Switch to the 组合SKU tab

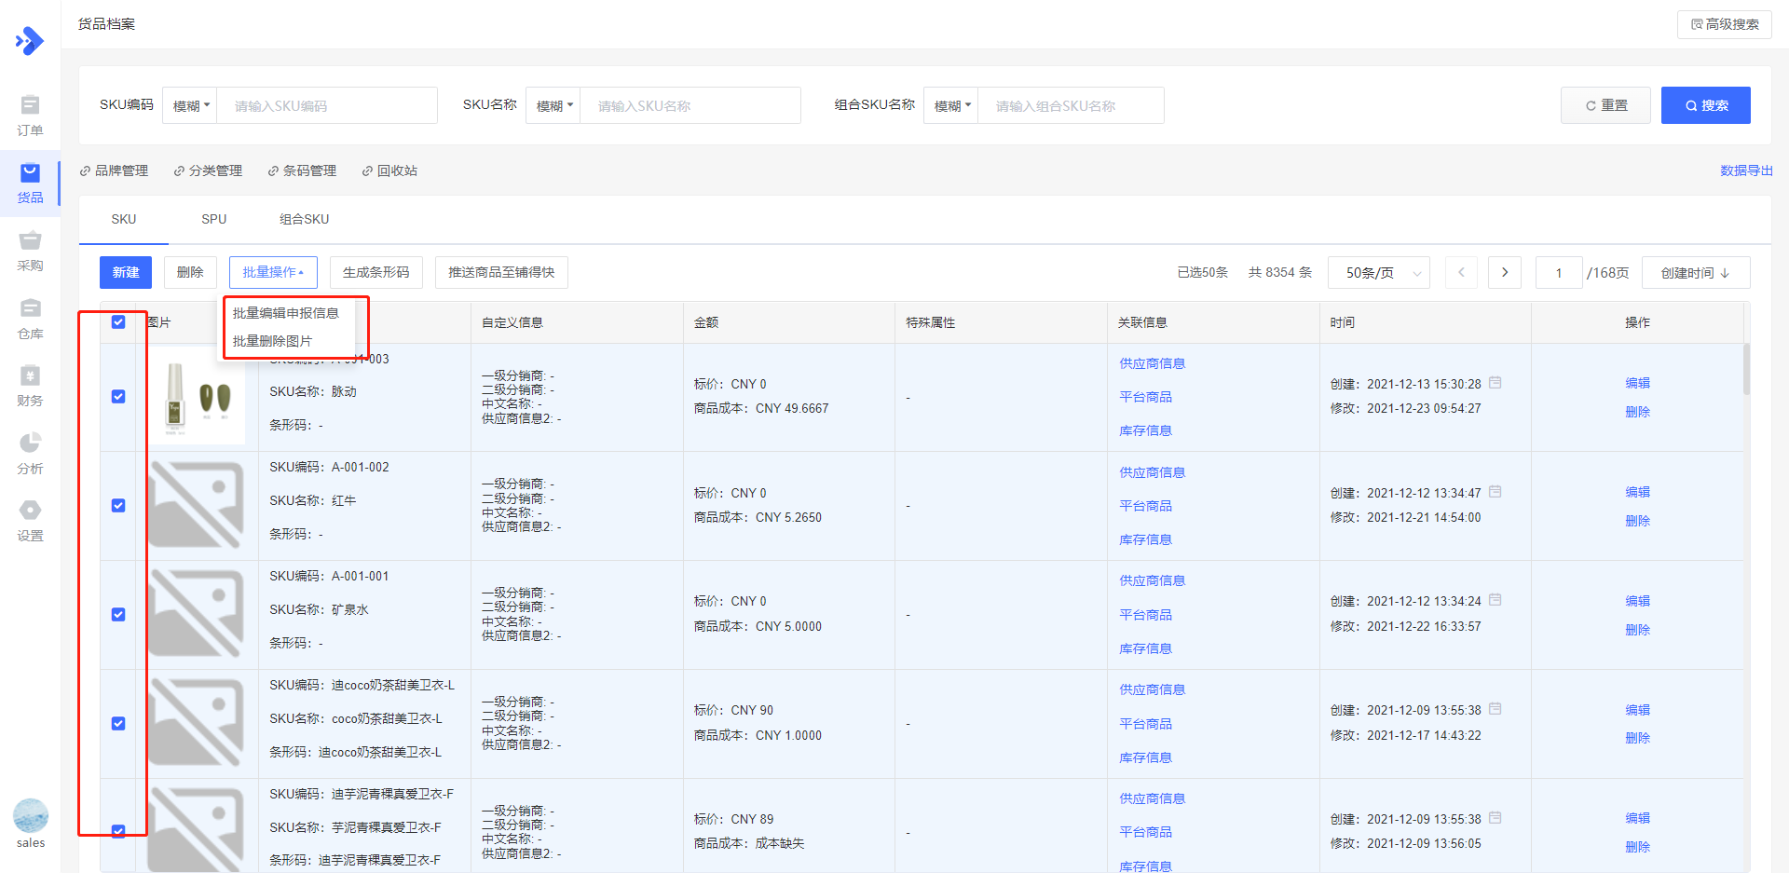pyautogui.click(x=304, y=219)
